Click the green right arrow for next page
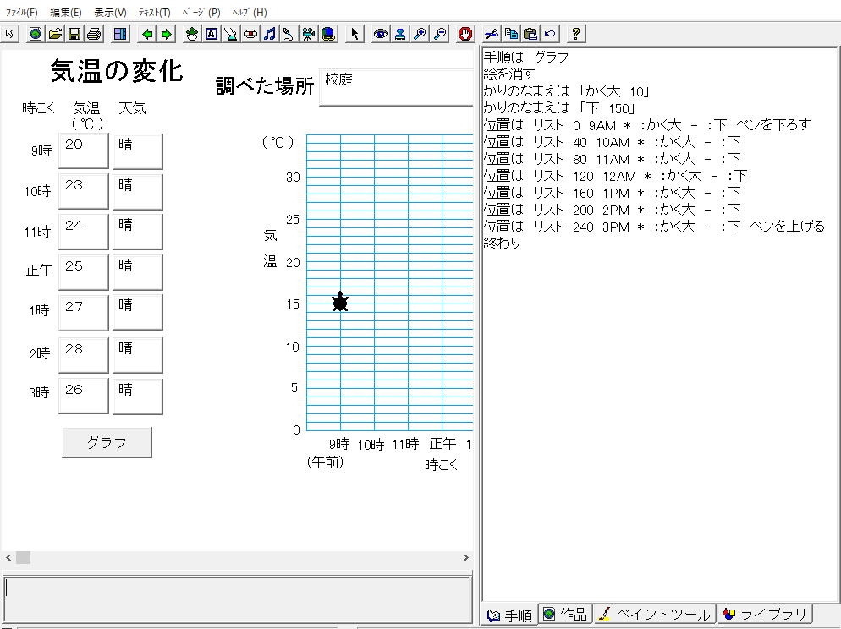The height and width of the screenshot is (629, 841). [x=167, y=34]
